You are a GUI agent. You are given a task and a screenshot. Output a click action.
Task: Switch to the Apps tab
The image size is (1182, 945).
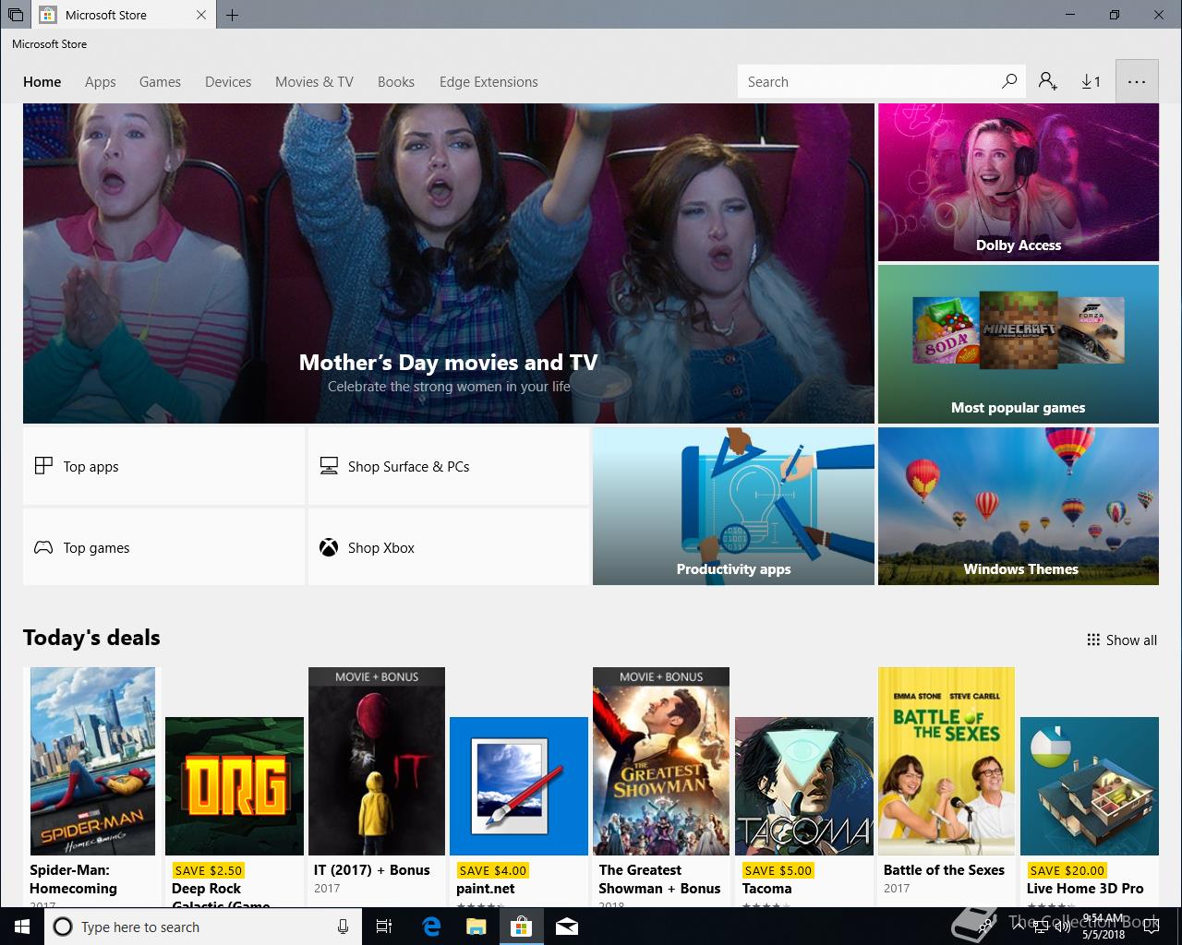[101, 81]
